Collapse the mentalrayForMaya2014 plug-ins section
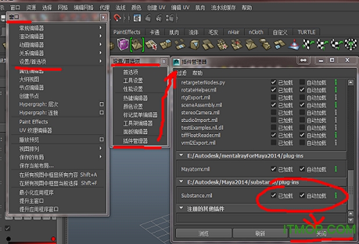359x244 pixels. pyautogui.click(x=180, y=156)
